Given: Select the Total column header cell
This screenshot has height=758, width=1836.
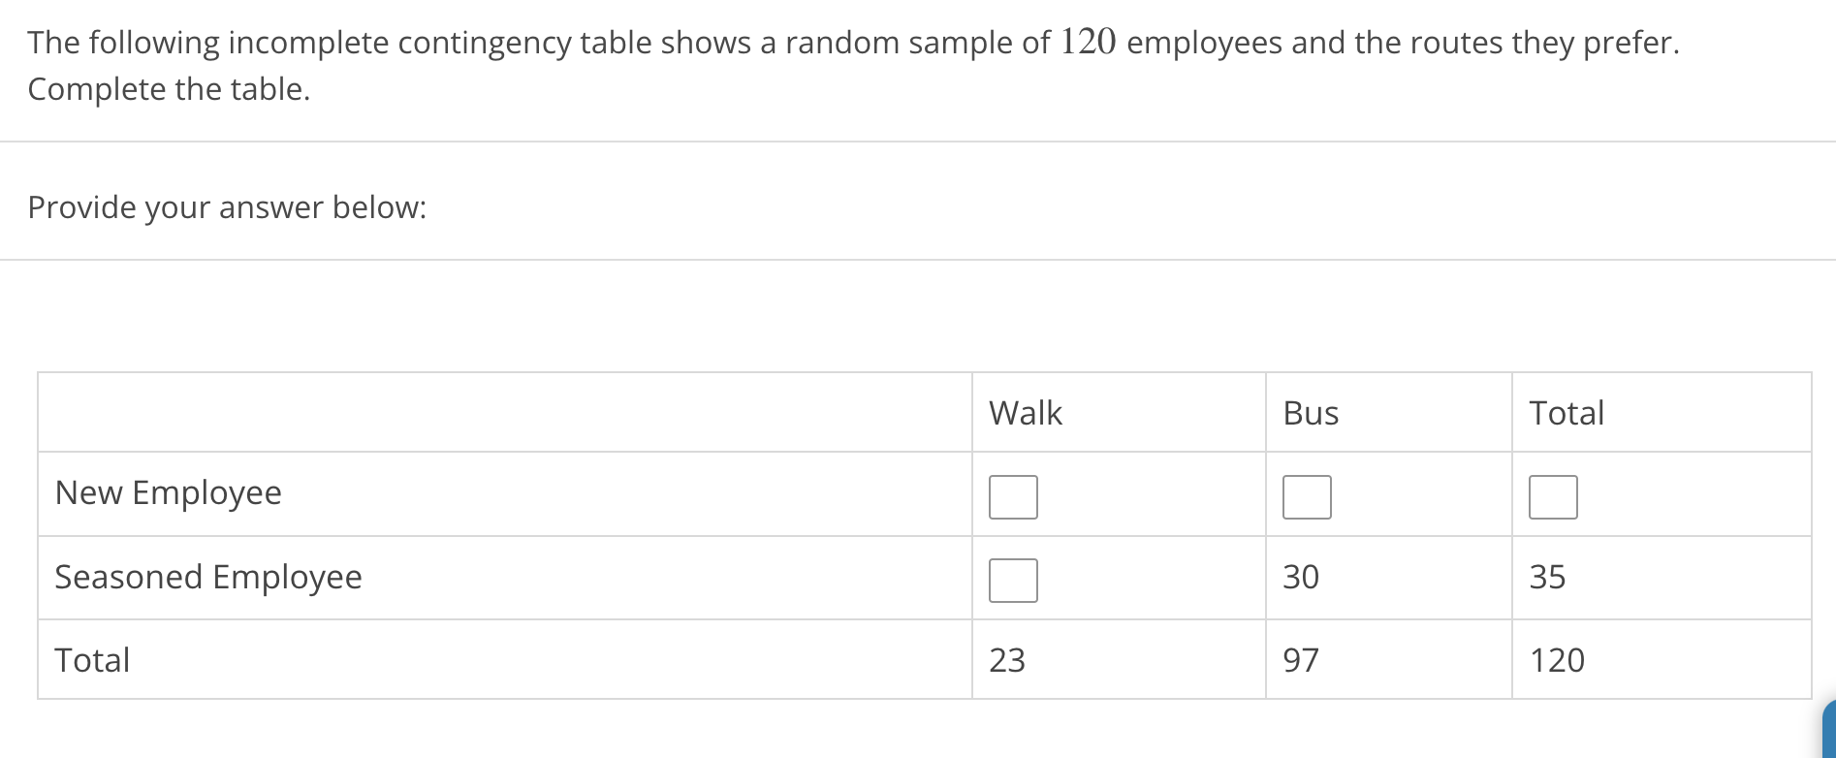Looking at the screenshot, I should (x=1567, y=413).
